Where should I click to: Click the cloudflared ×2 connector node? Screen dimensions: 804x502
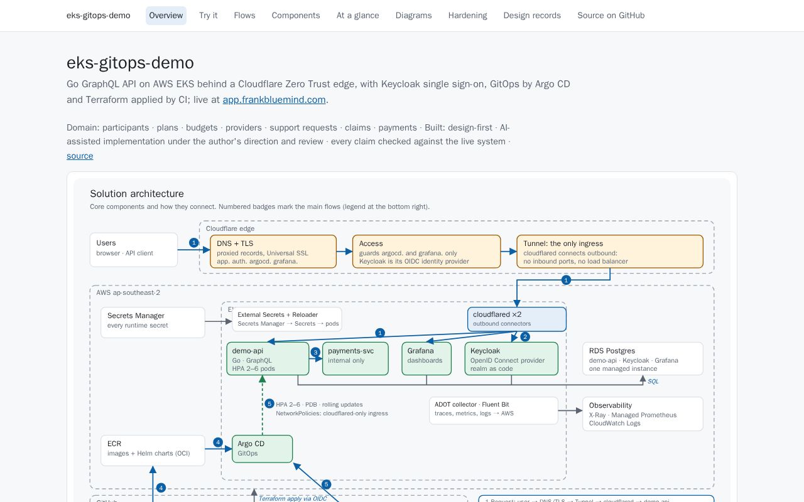click(x=517, y=319)
